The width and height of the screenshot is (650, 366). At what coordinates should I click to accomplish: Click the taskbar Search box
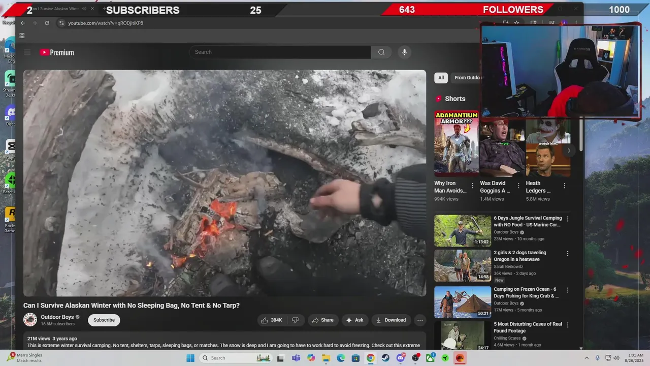(x=236, y=358)
